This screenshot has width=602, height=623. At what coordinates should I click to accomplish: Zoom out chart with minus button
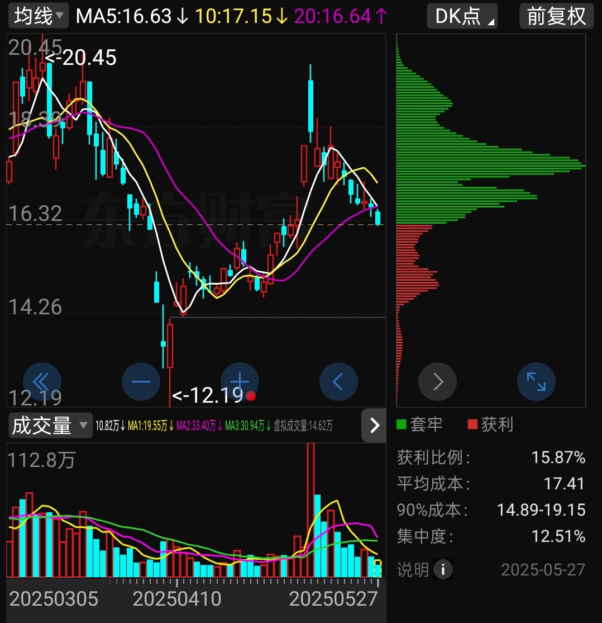141,382
